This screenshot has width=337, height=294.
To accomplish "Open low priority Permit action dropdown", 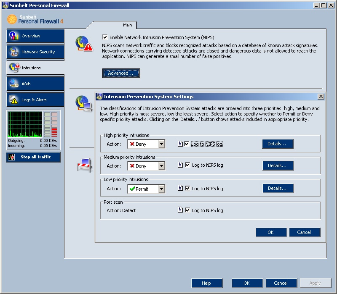I will click(x=161, y=189).
